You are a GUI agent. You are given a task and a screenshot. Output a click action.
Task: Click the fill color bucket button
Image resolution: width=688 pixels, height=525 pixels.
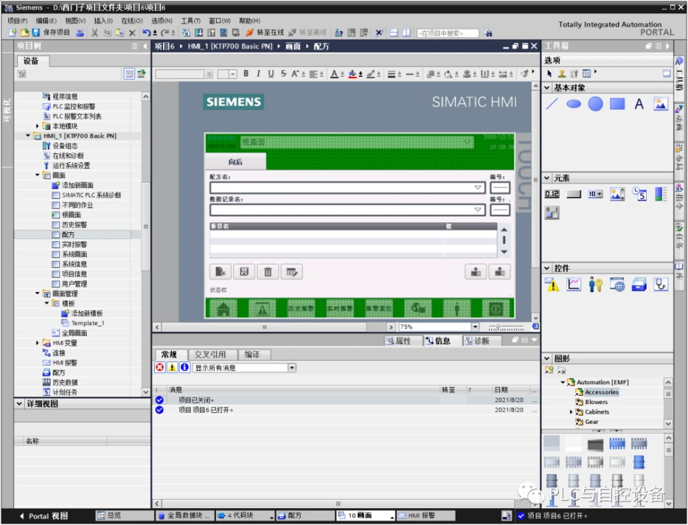[352, 74]
